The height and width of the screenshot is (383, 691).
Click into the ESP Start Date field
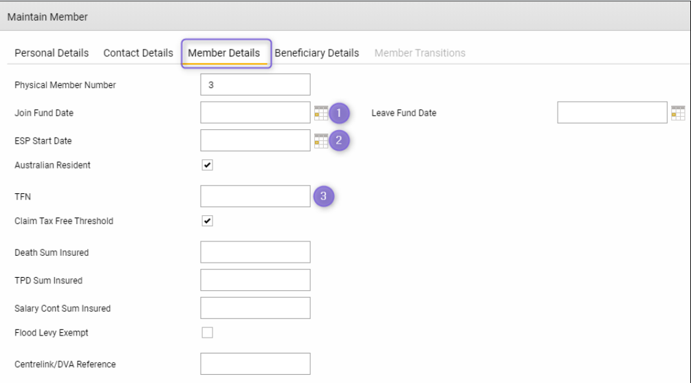255,140
